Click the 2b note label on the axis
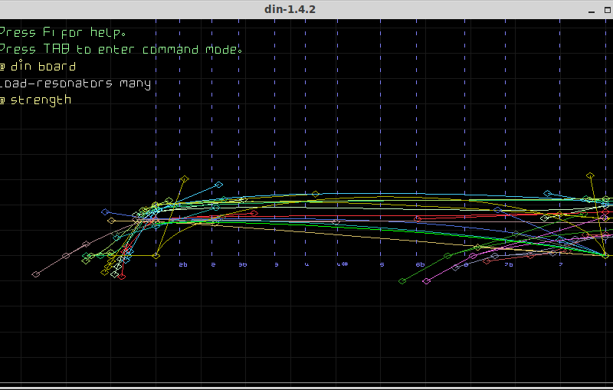Screen dimensions: 613x390 (182, 264)
